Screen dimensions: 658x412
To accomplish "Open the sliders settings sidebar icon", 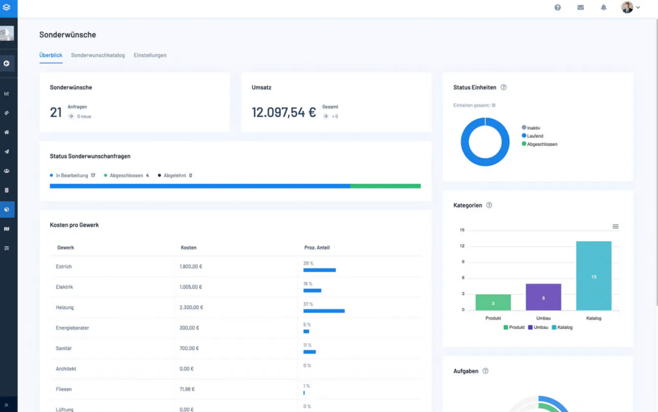I will coord(7,248).
